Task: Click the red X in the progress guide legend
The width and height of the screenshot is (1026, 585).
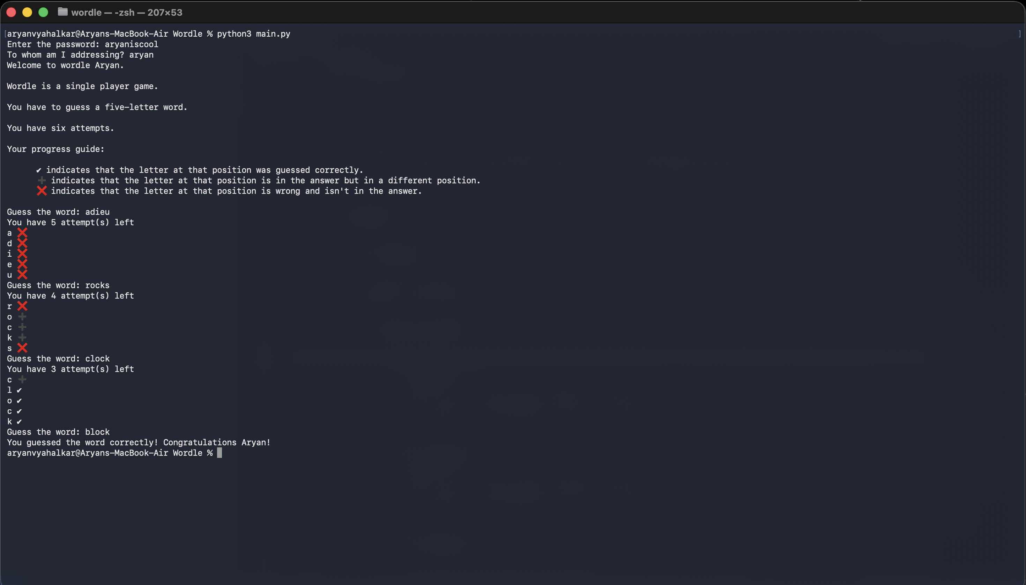Action: [x=42, y=191]
